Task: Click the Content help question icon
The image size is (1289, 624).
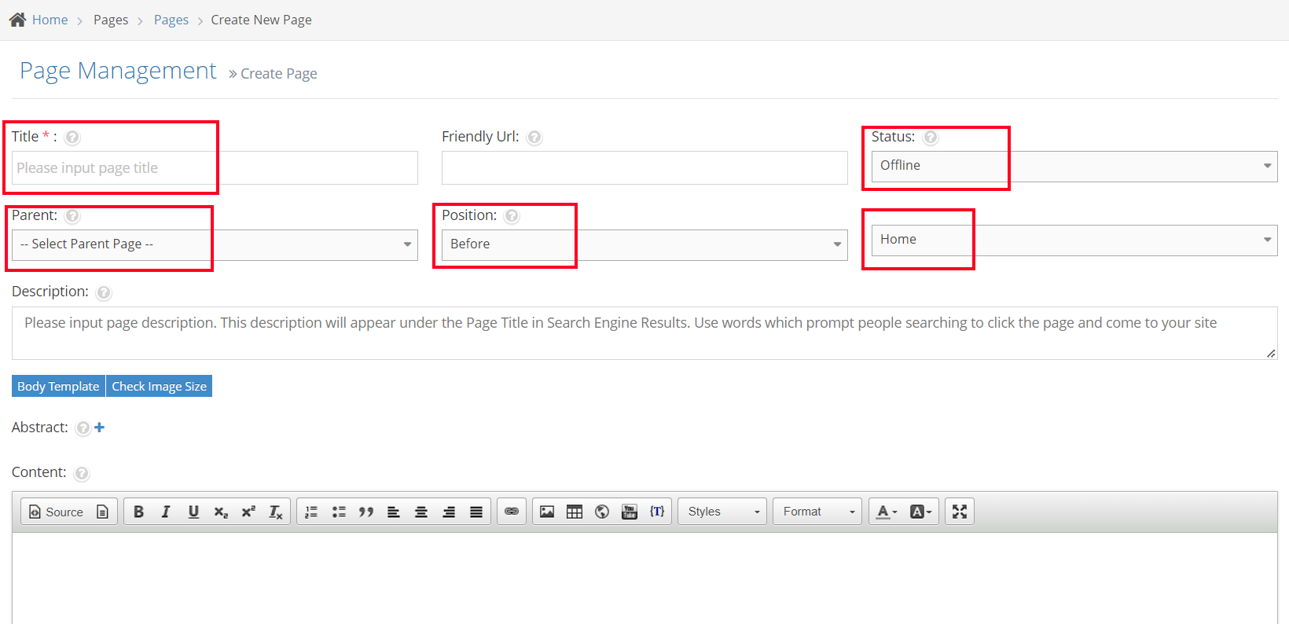Action: point(82,474)
